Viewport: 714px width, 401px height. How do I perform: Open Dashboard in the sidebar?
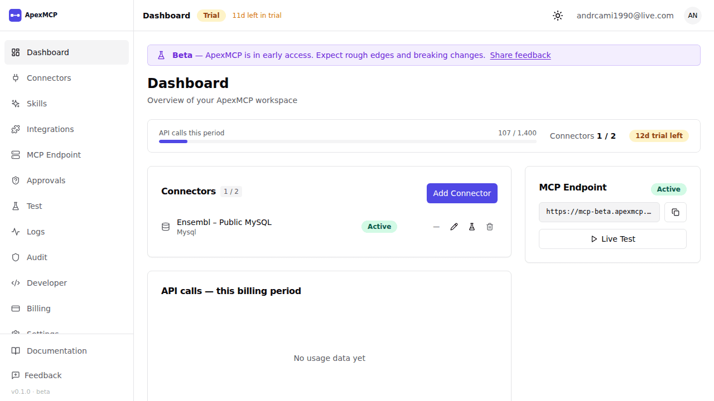point(66,52)
